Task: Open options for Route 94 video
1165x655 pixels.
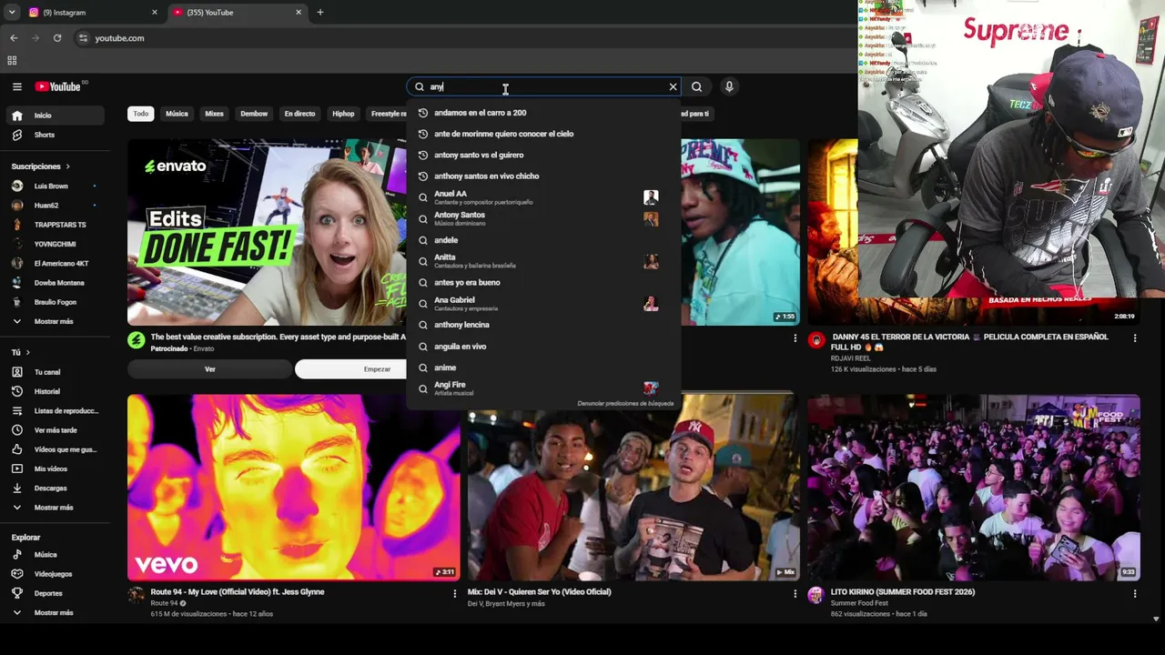Action: tap(455, 593)
